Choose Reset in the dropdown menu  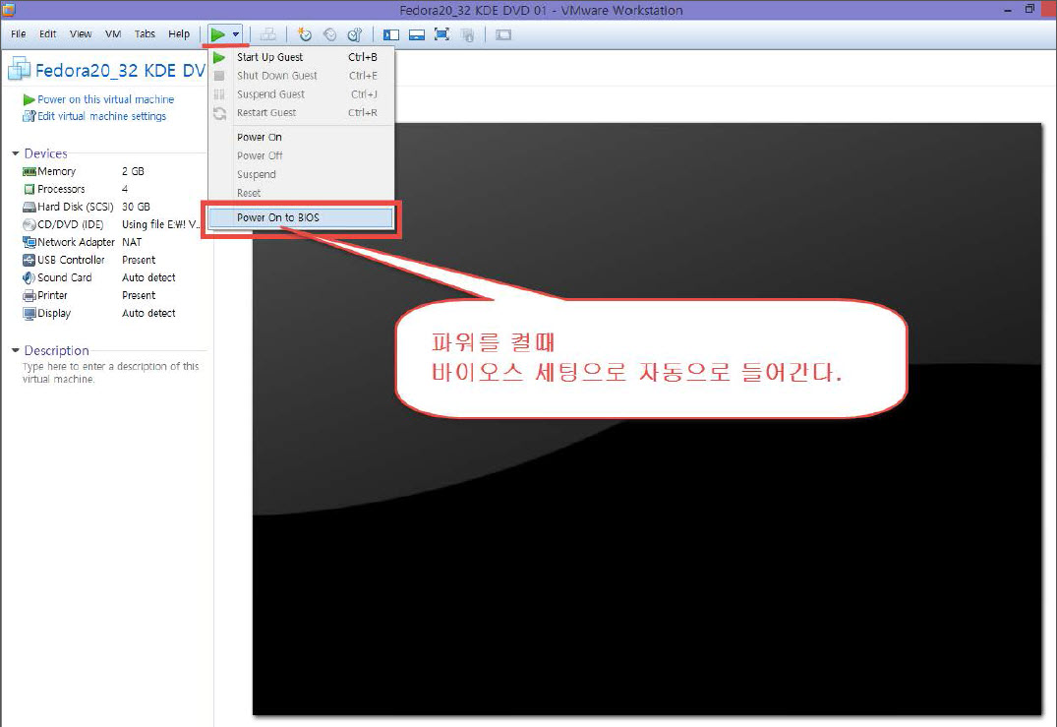pos(301,193)
